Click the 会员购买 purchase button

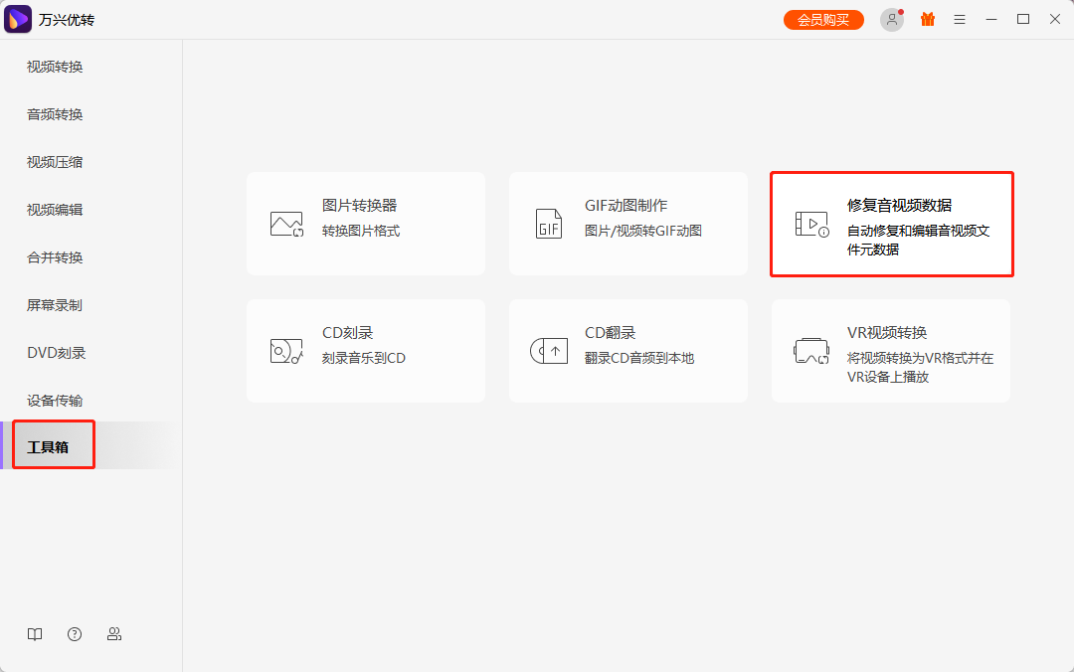pos(823,19)
